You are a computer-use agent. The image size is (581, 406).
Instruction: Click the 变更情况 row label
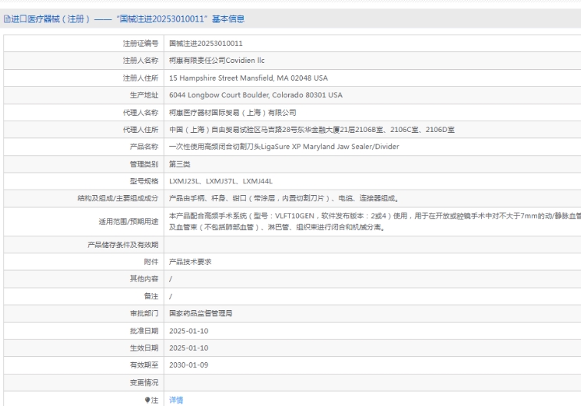[144, 382]
